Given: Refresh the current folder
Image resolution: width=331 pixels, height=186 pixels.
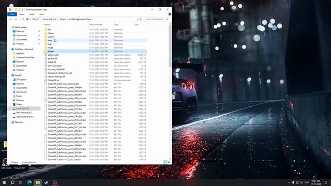Looking at the screenshot, I should point(141,19).
